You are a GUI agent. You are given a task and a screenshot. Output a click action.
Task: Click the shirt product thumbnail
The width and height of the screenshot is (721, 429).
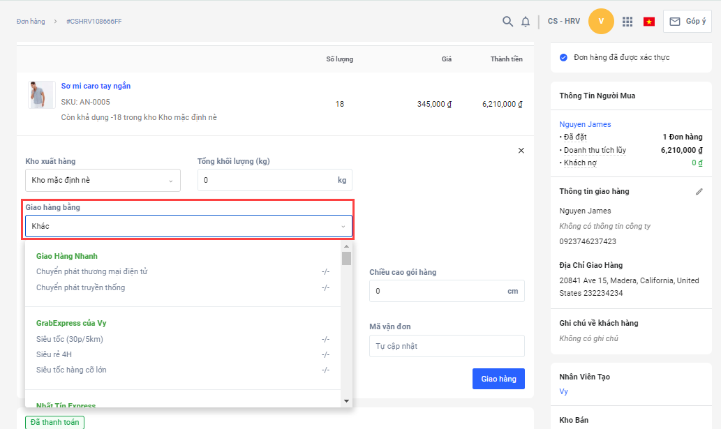(41, 95)
